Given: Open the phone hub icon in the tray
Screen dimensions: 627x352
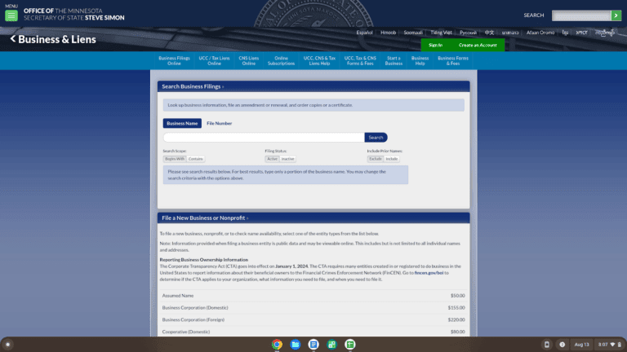Looking at the screenshot, I should click(547, 345).
